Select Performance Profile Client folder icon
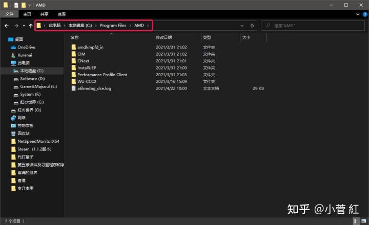This screenshot has height=225, width=369. [74, 75]
